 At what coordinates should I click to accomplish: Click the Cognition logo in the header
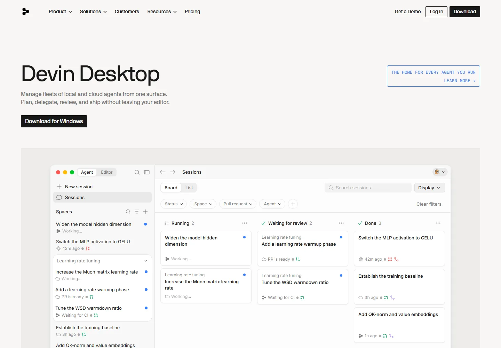[x=26, y=11]
